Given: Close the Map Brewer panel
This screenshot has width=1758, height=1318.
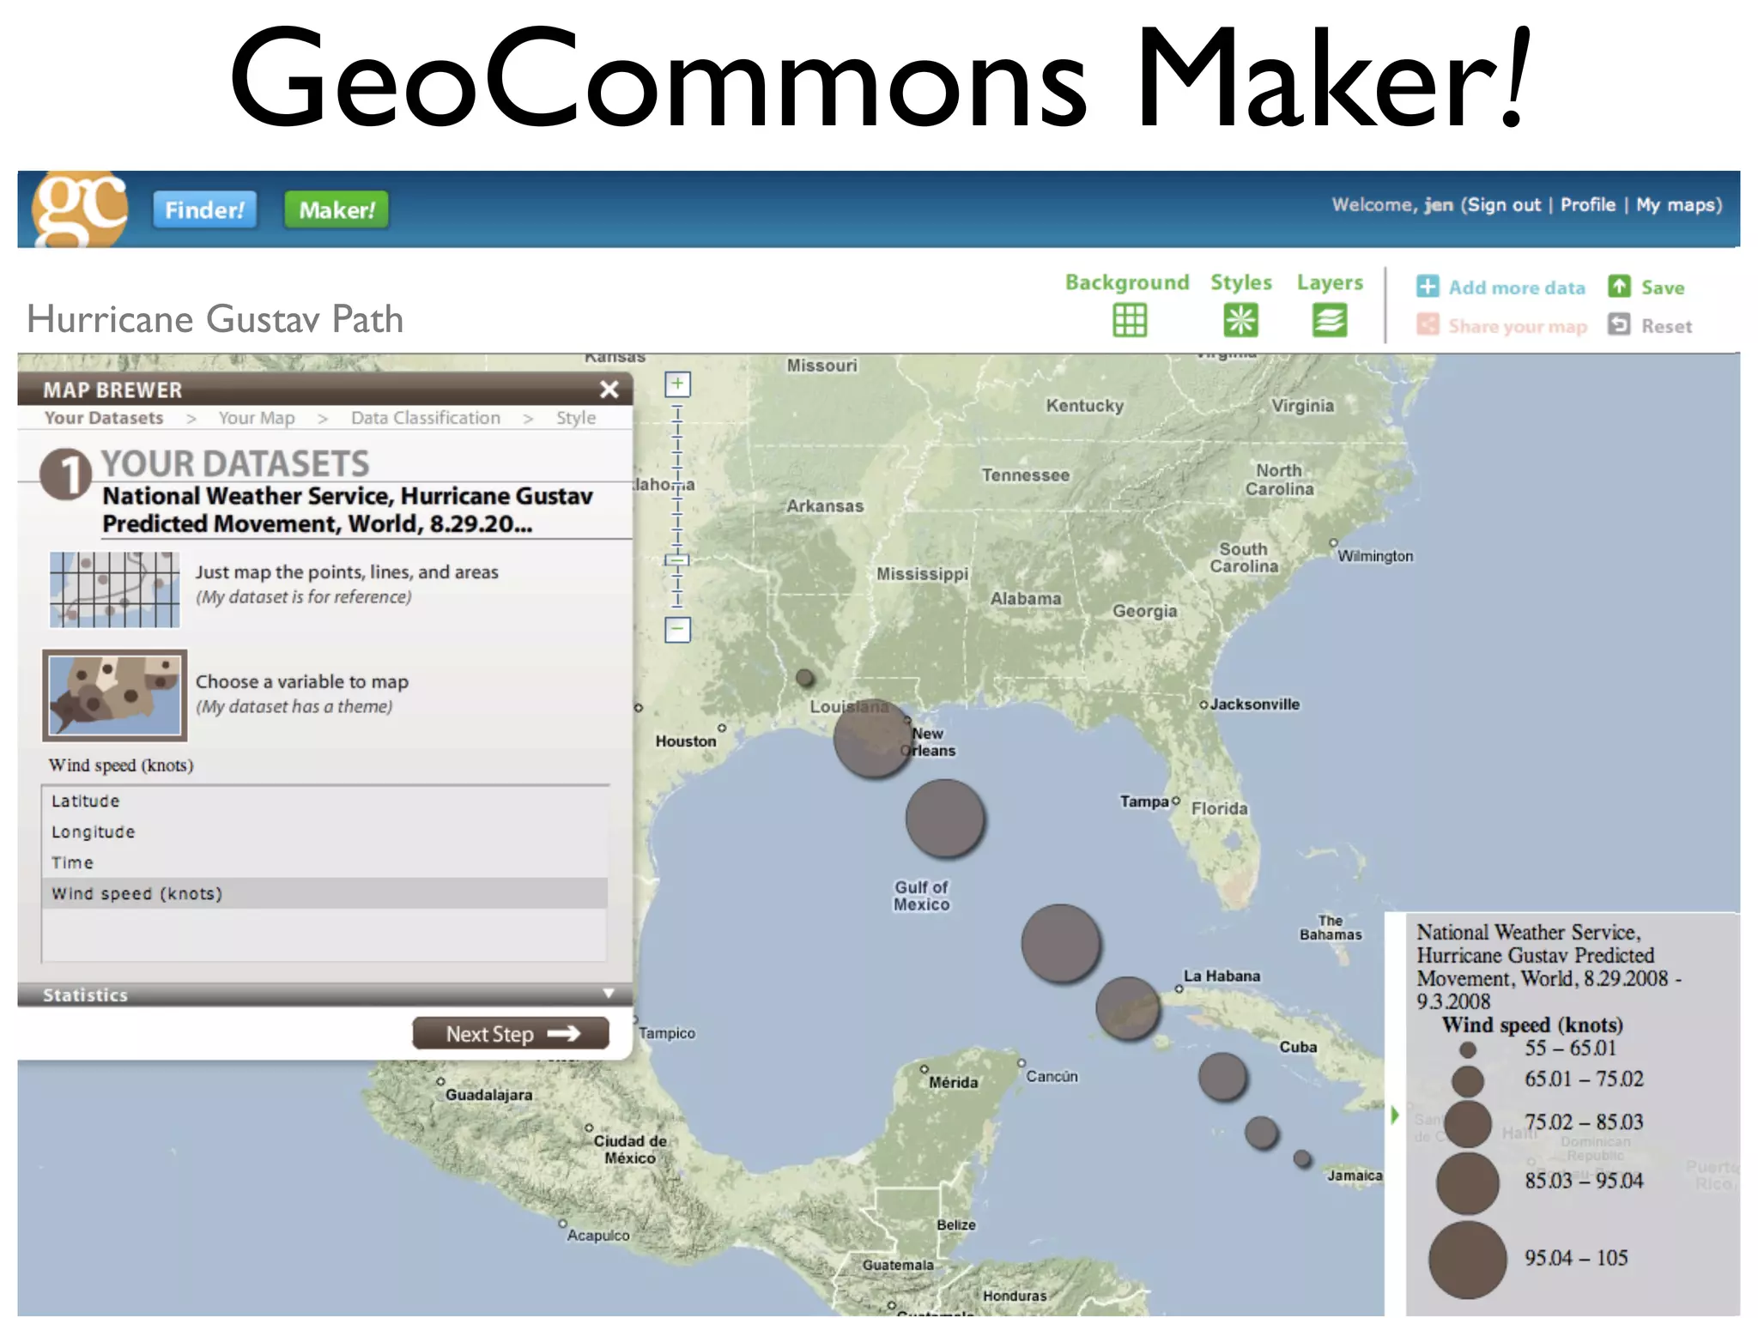Looking at the screenshot, I should click(609, 390).
